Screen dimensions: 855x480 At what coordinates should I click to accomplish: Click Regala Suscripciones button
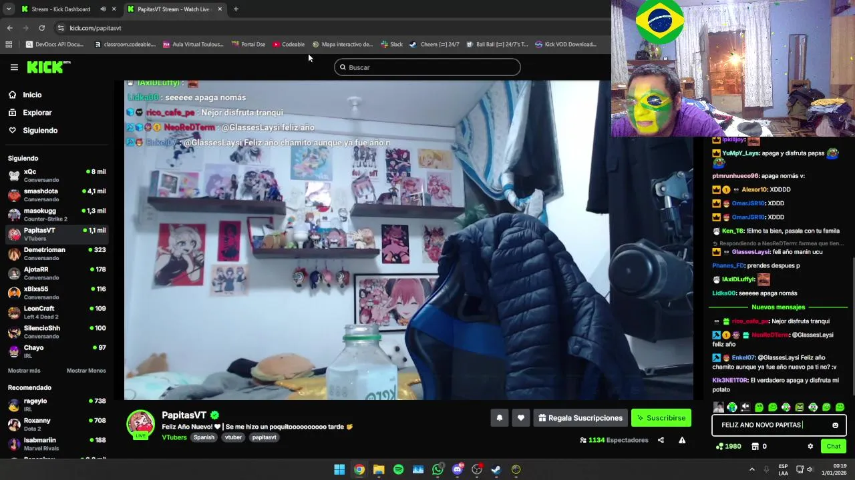(580, 418)
